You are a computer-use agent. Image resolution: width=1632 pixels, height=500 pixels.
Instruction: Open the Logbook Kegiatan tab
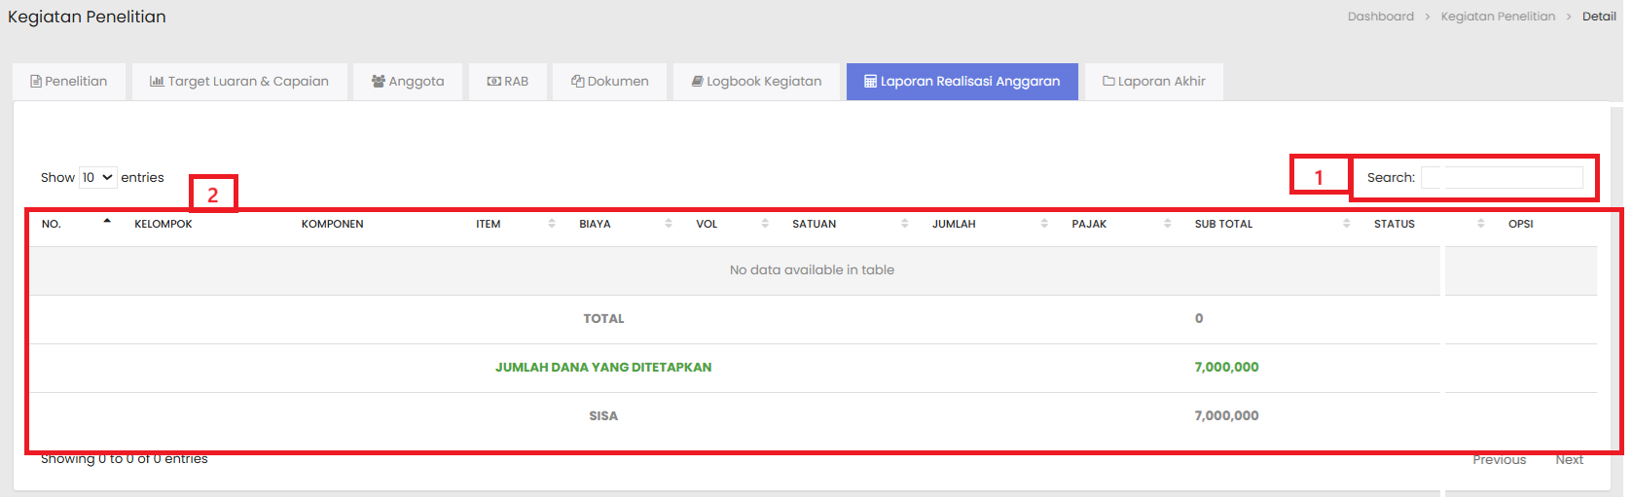(756, 82)
